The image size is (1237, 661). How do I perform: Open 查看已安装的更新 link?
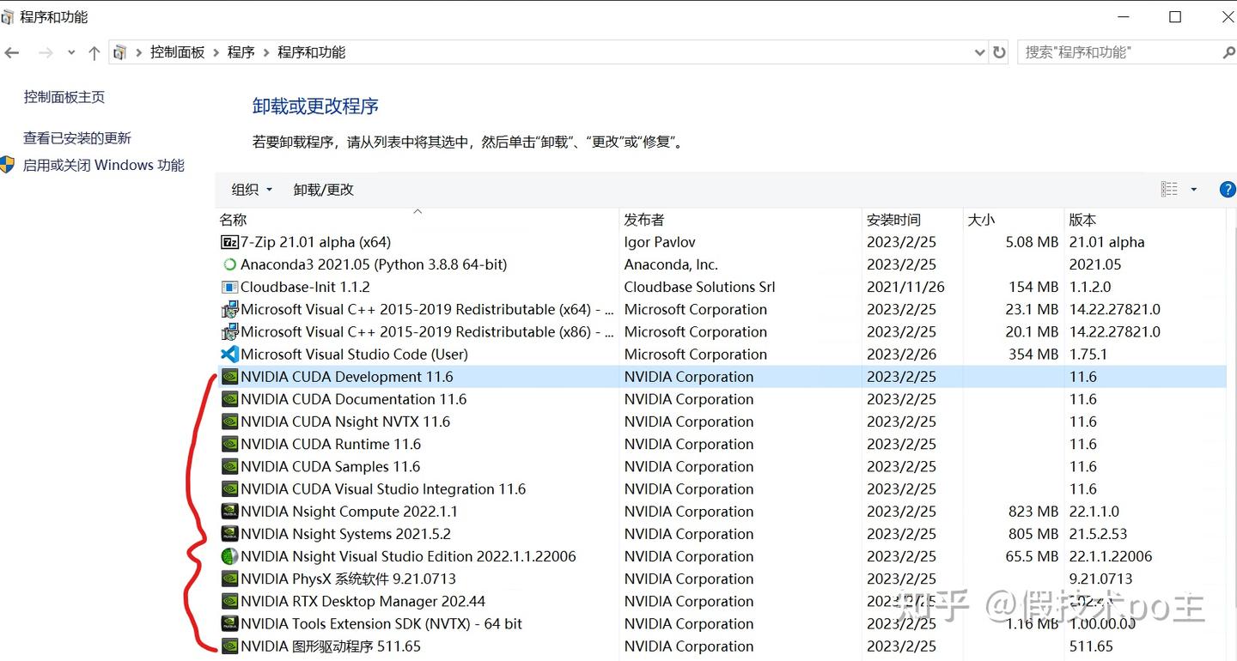click(77, 138)
